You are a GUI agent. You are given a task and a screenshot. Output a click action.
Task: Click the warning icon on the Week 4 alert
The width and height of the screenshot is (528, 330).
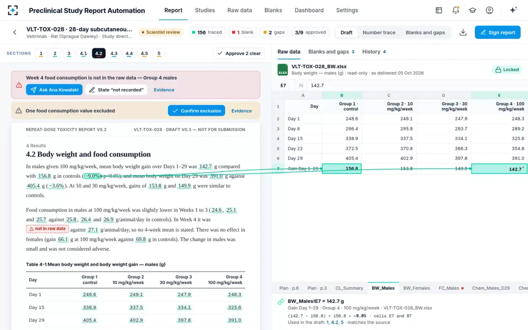coord(19,85)
